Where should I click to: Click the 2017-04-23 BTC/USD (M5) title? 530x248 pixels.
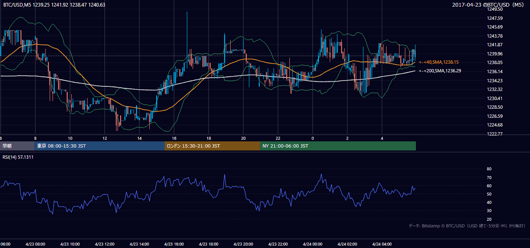pos(489,5)
